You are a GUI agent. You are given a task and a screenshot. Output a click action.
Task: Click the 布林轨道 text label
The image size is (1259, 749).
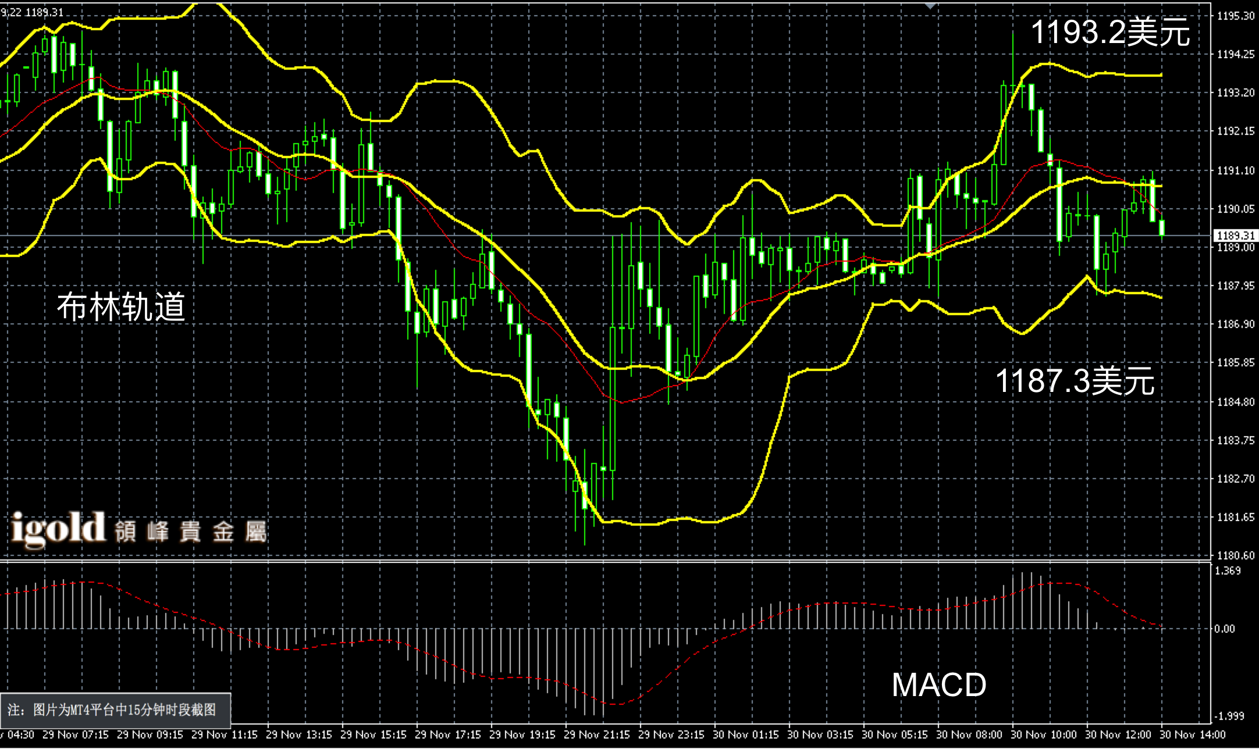point(121,306)
